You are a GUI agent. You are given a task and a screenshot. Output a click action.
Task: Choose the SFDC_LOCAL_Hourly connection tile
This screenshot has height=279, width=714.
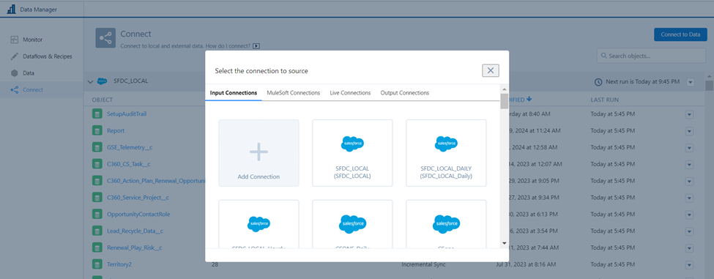[x=259, y=224]
